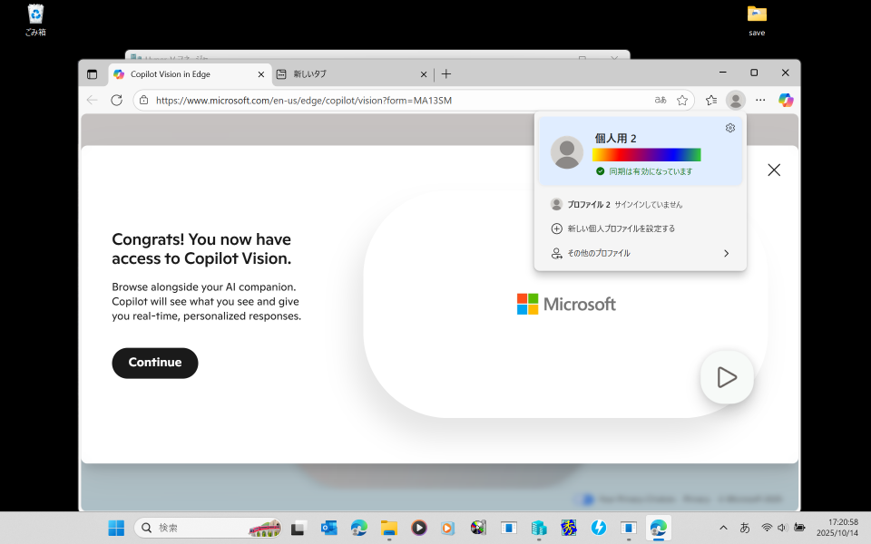Open the ごみ箱 recycle bin icon
The width and height of the screenshot is (871, 544).
[35, 20]
